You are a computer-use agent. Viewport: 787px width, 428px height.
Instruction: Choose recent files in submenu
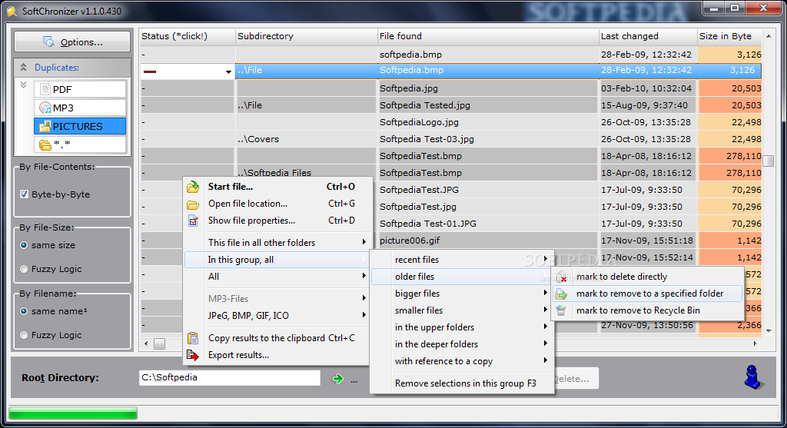click(462, 260)
